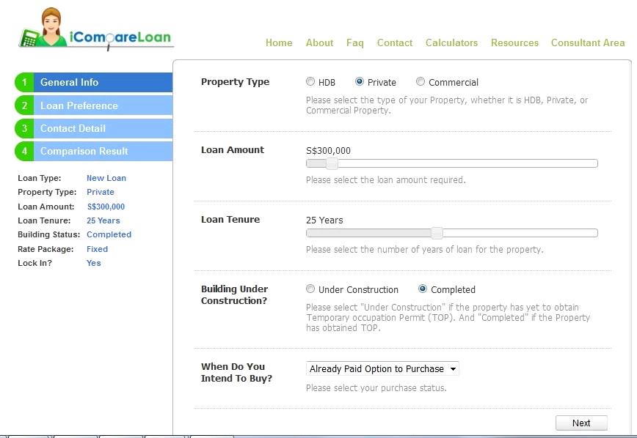Click the Property Type heading
The height and width of the screenshot is (438, 637).
click(x=236, y=82)
